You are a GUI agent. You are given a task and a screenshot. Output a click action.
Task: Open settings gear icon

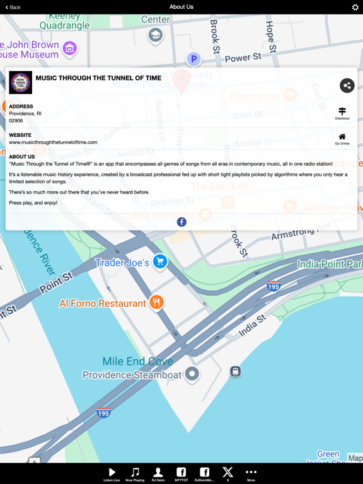pyautogui.click(x=355, y=7)
